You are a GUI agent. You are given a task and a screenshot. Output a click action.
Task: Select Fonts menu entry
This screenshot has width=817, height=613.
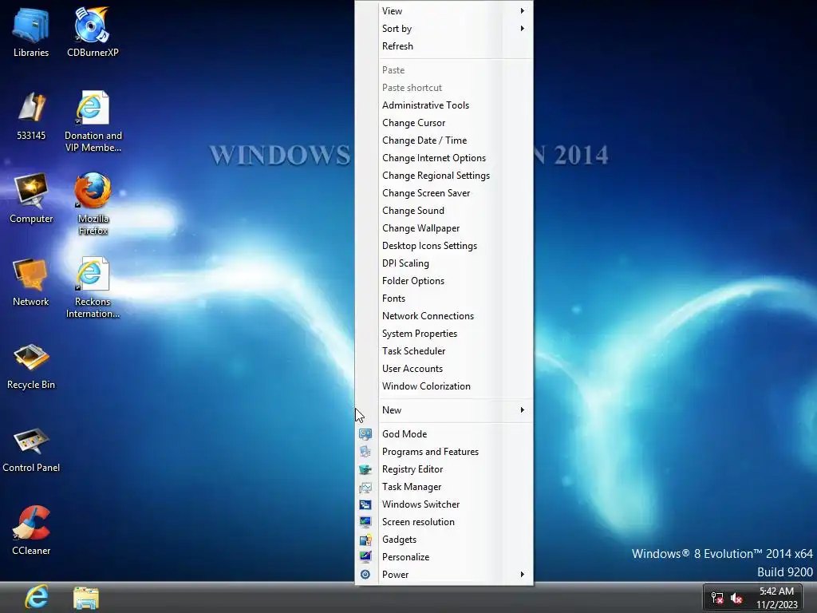(444, 299)
